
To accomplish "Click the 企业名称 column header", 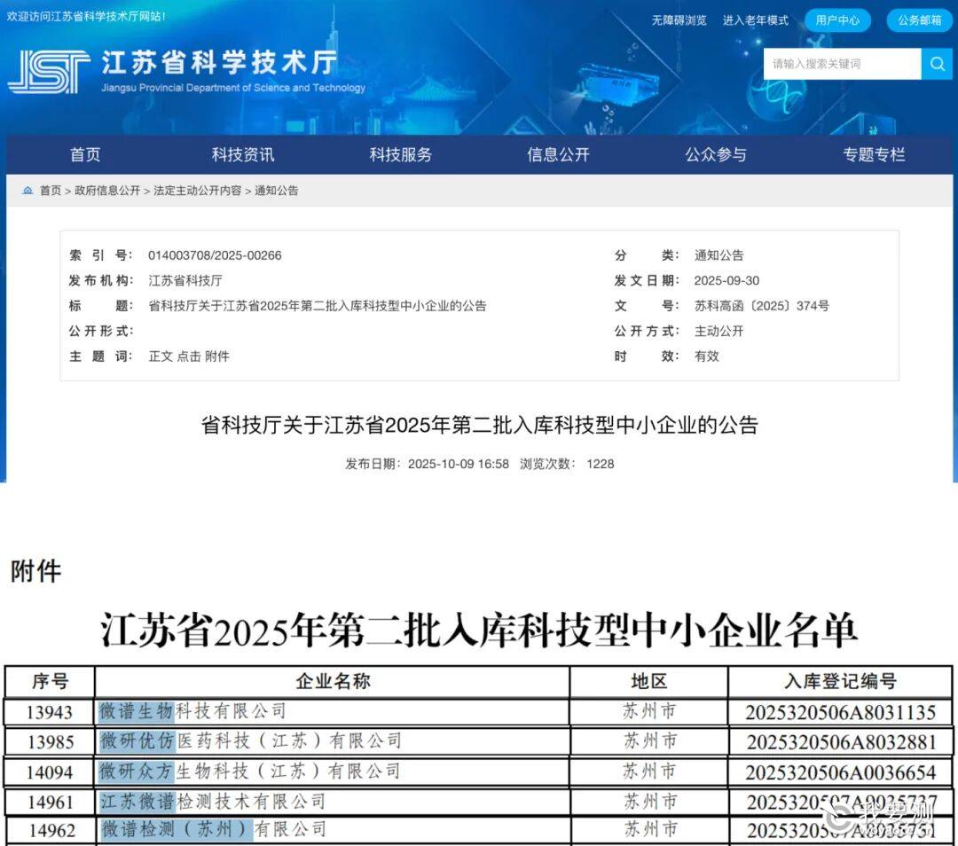I will tap(333, 682).
